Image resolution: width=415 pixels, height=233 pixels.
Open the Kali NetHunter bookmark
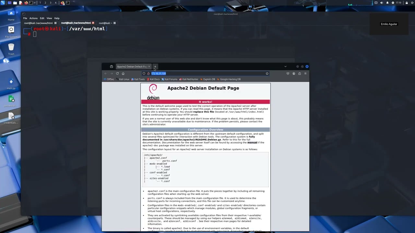click(189, 79)
